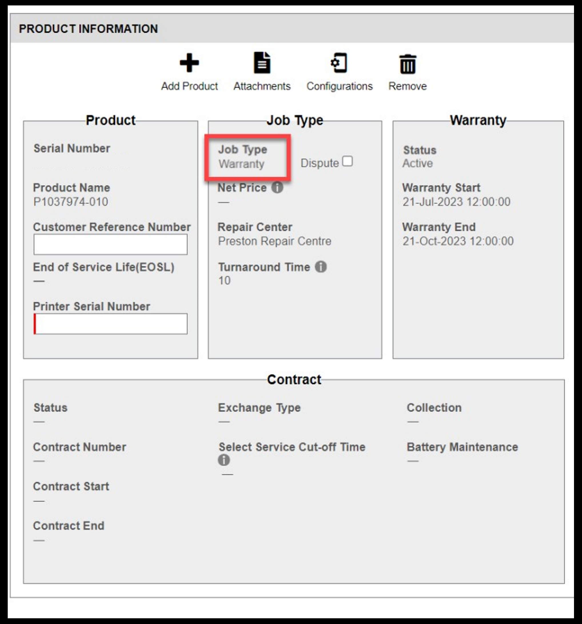Click the Repair Center label
This screenshot has height=624, width=582.
(x=255, y=227)
